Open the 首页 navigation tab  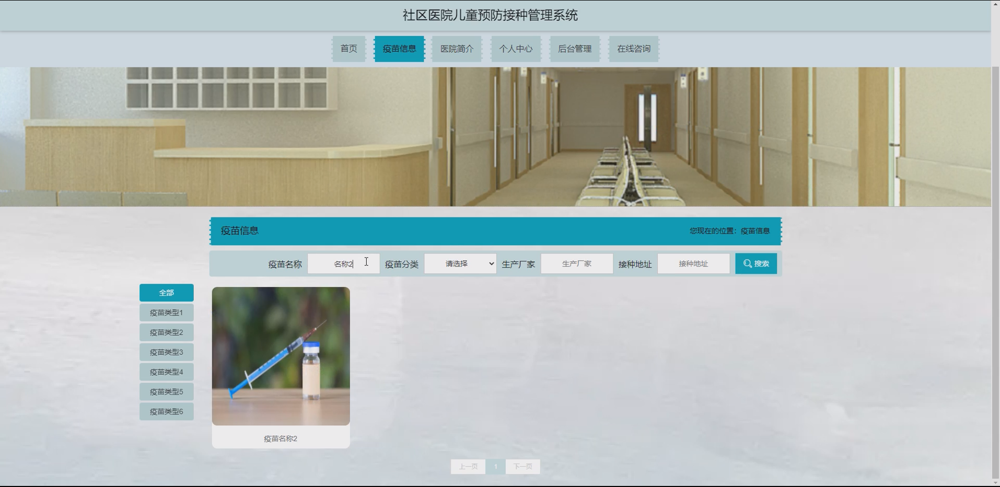coord(349,49)
